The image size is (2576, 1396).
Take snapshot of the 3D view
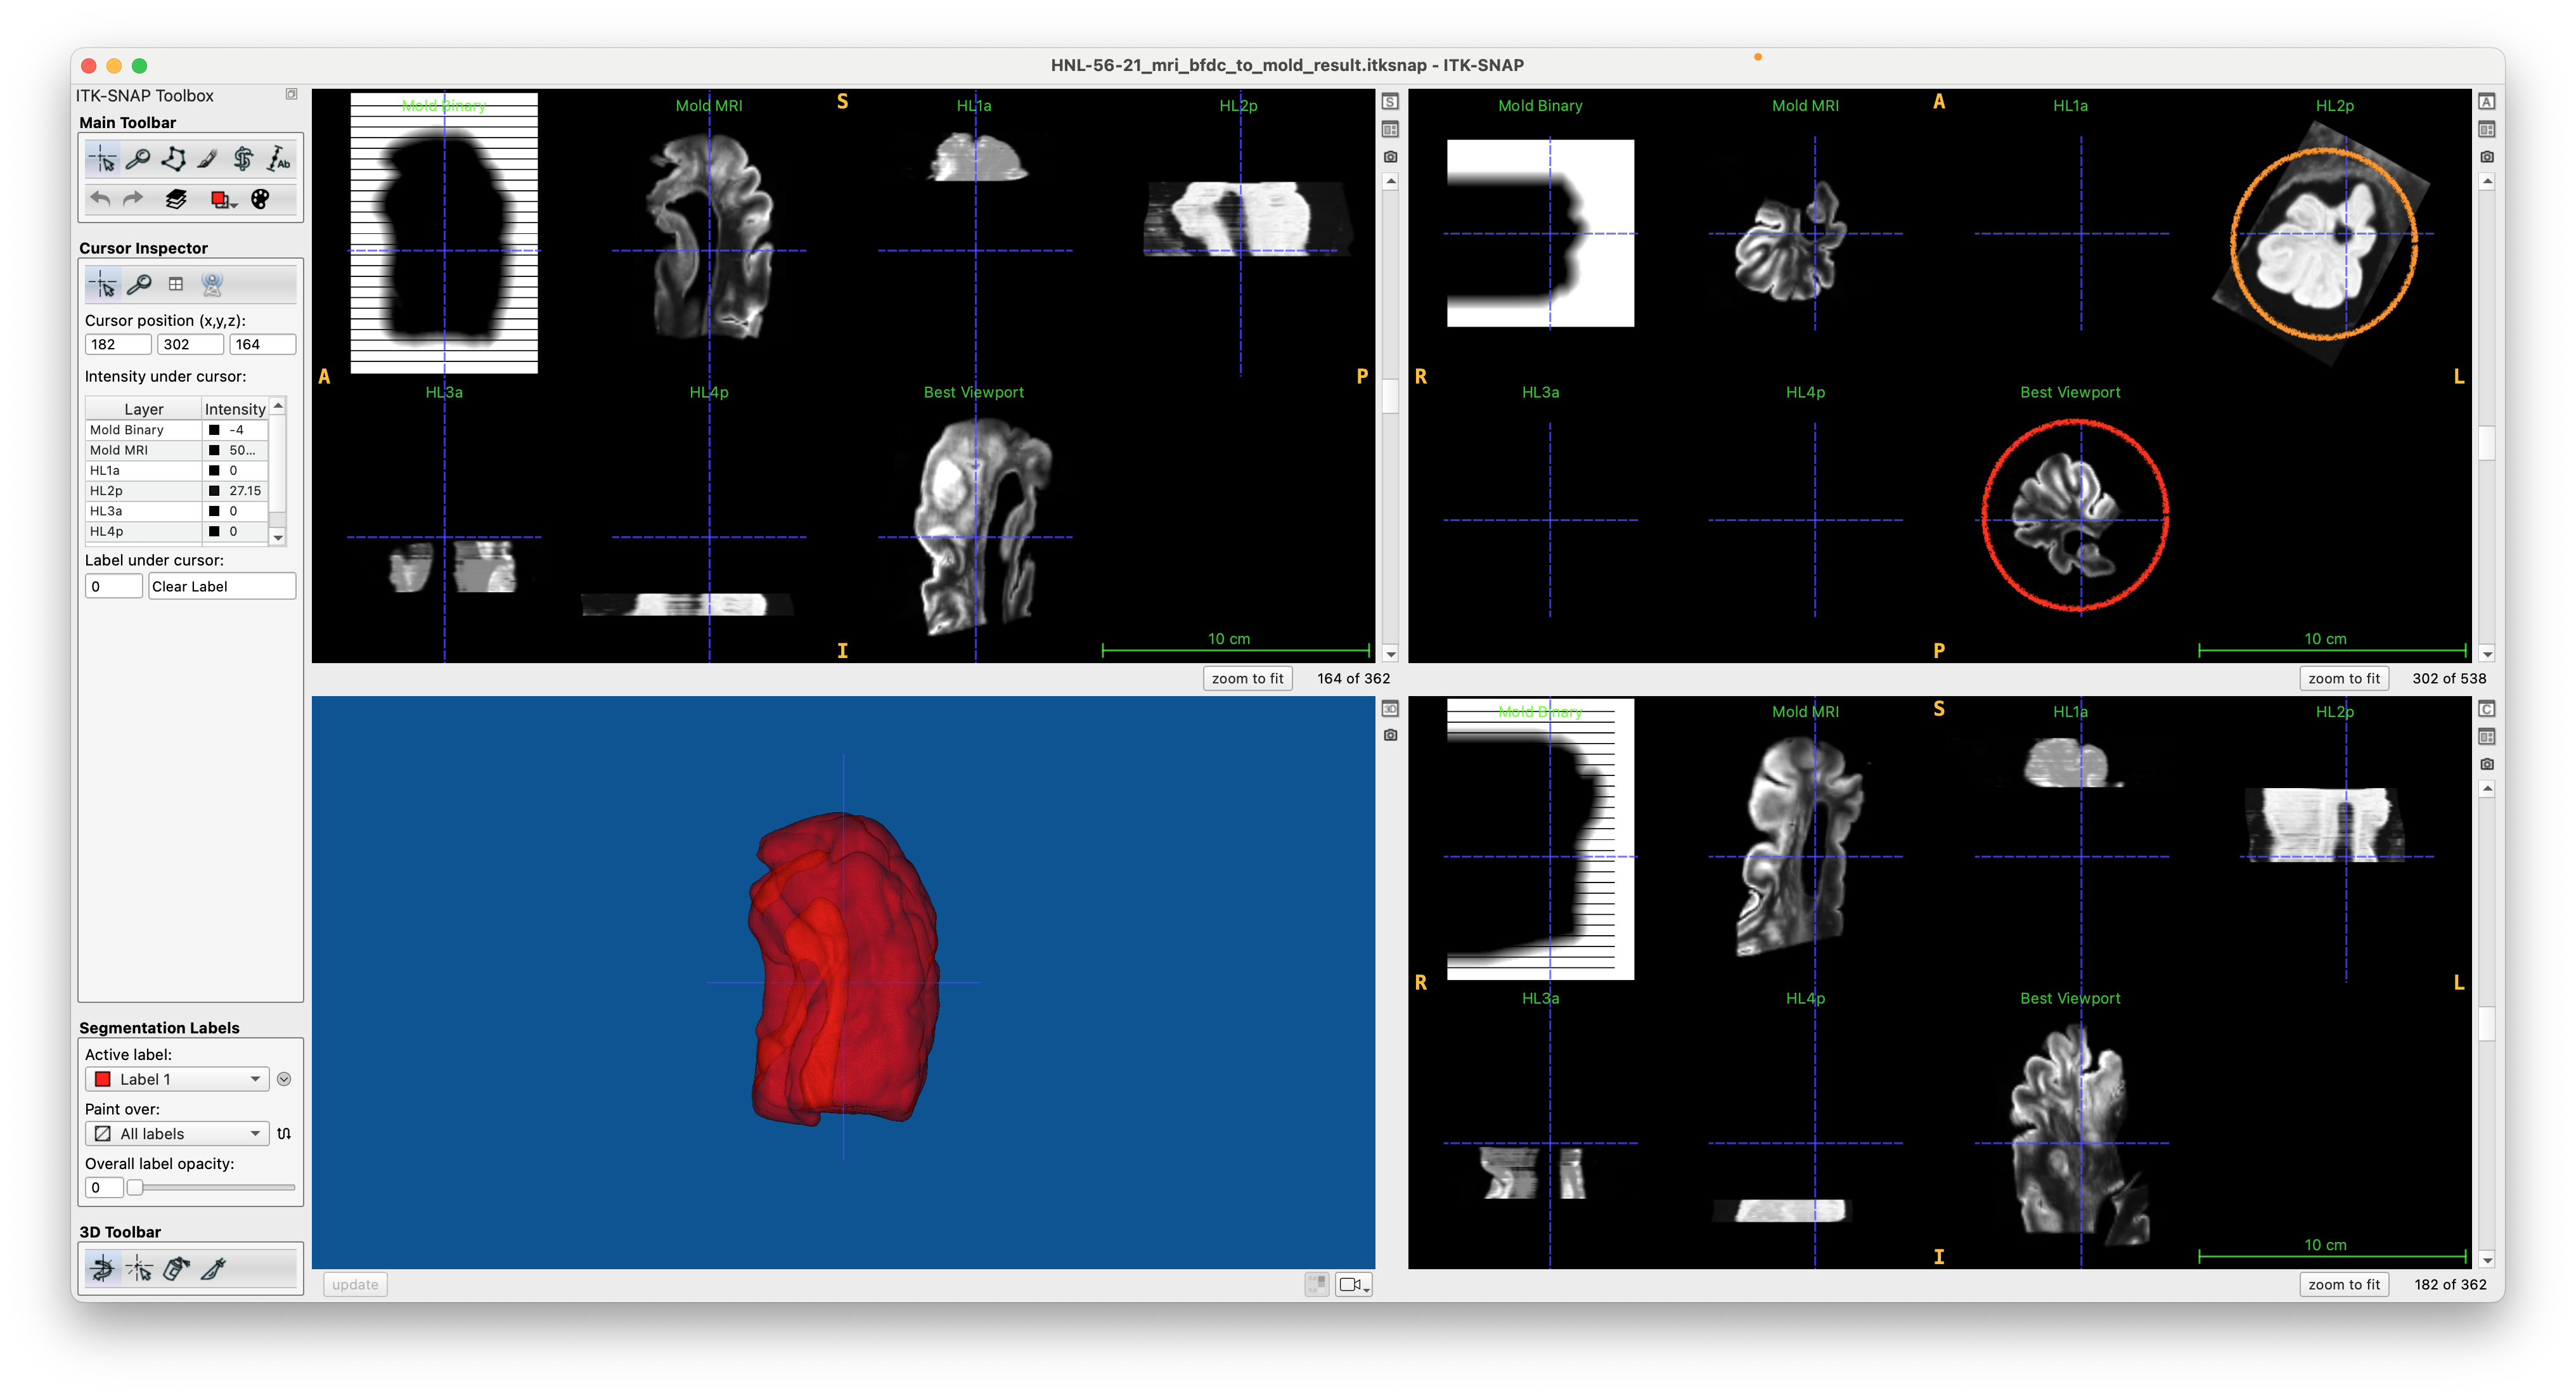click(1390, 735)
